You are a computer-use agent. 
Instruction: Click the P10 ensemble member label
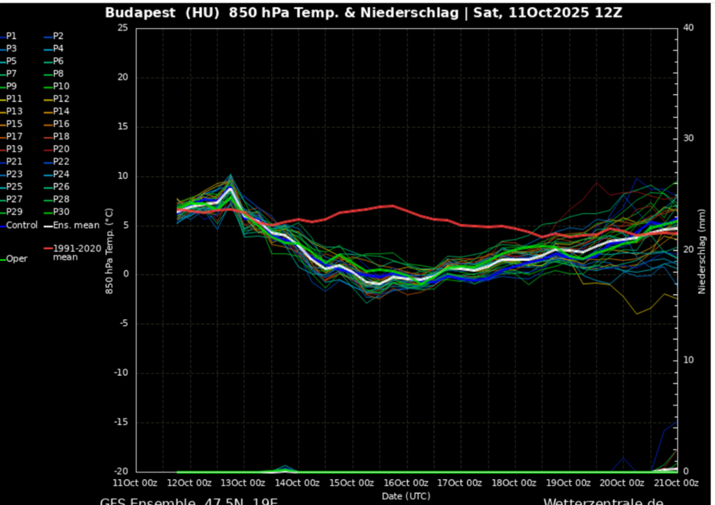click(61, 87)
